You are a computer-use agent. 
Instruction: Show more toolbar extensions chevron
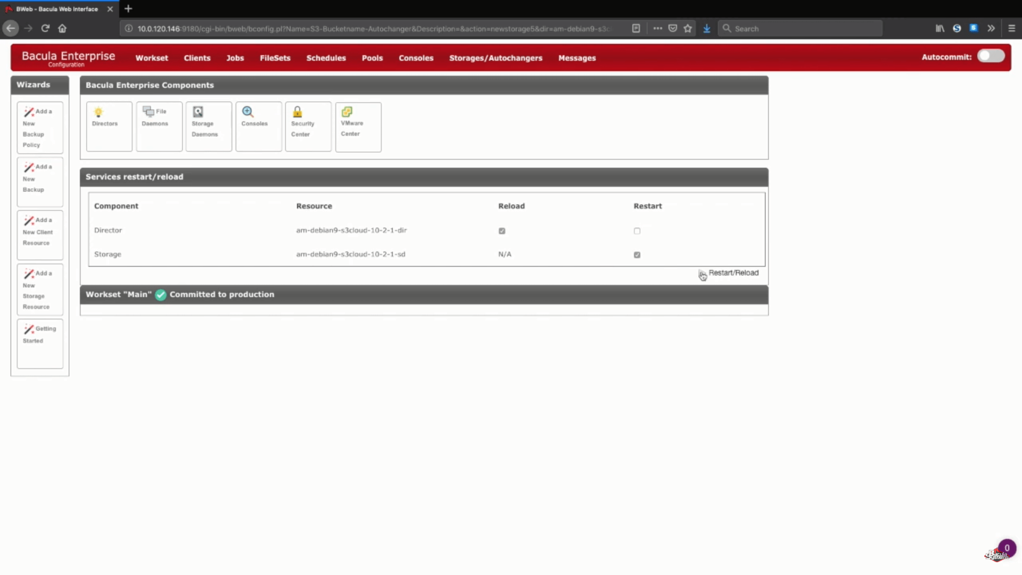991,28
